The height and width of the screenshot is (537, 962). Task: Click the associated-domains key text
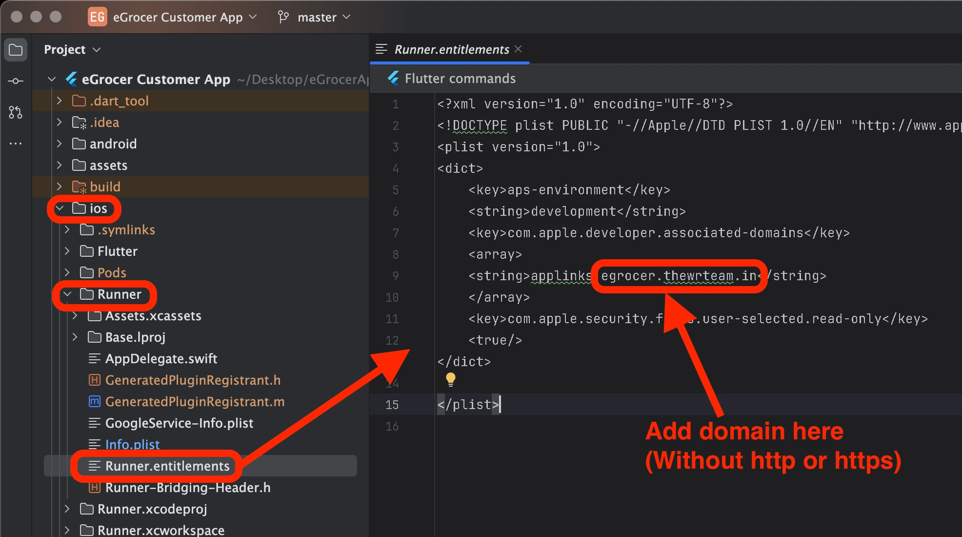click(x=655, y=233)
